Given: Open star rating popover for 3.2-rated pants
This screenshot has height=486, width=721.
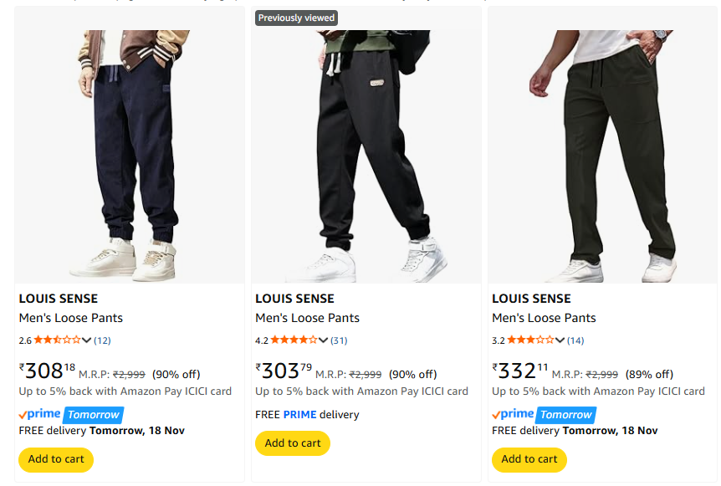Looking at the screenshot, I should pos(530,340).
